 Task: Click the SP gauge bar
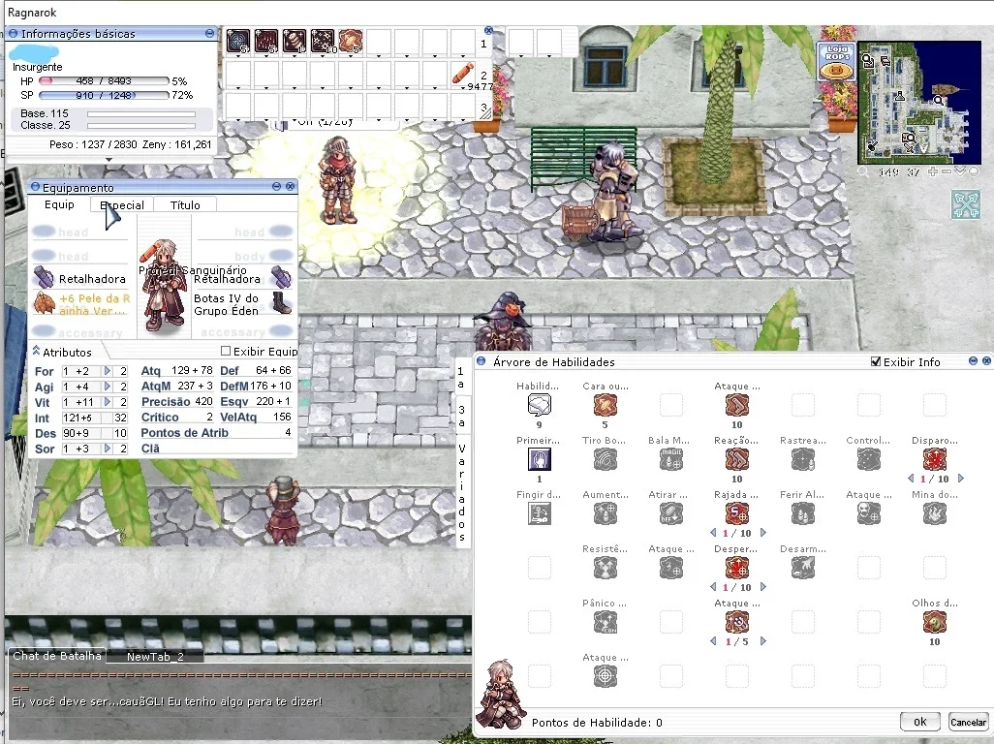(104, 95)
